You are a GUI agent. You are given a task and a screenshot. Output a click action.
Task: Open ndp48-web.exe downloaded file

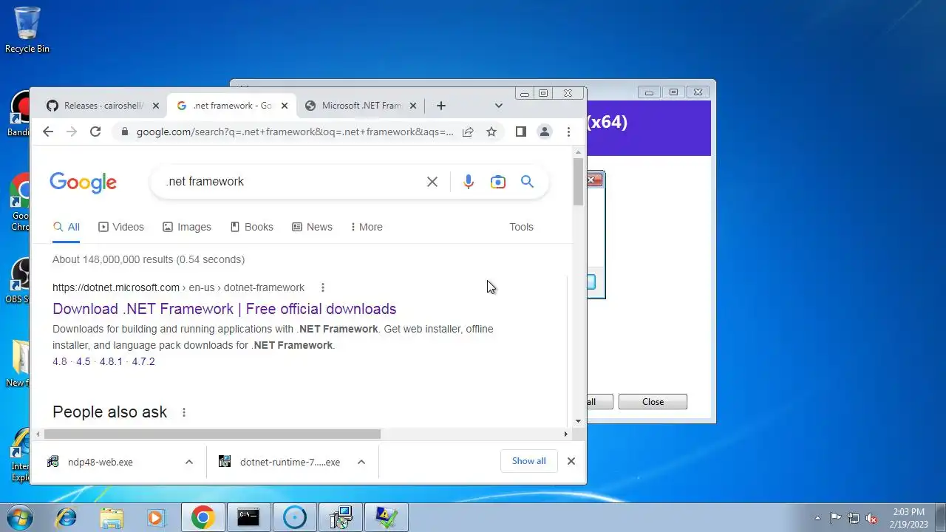tap(101, 462)
